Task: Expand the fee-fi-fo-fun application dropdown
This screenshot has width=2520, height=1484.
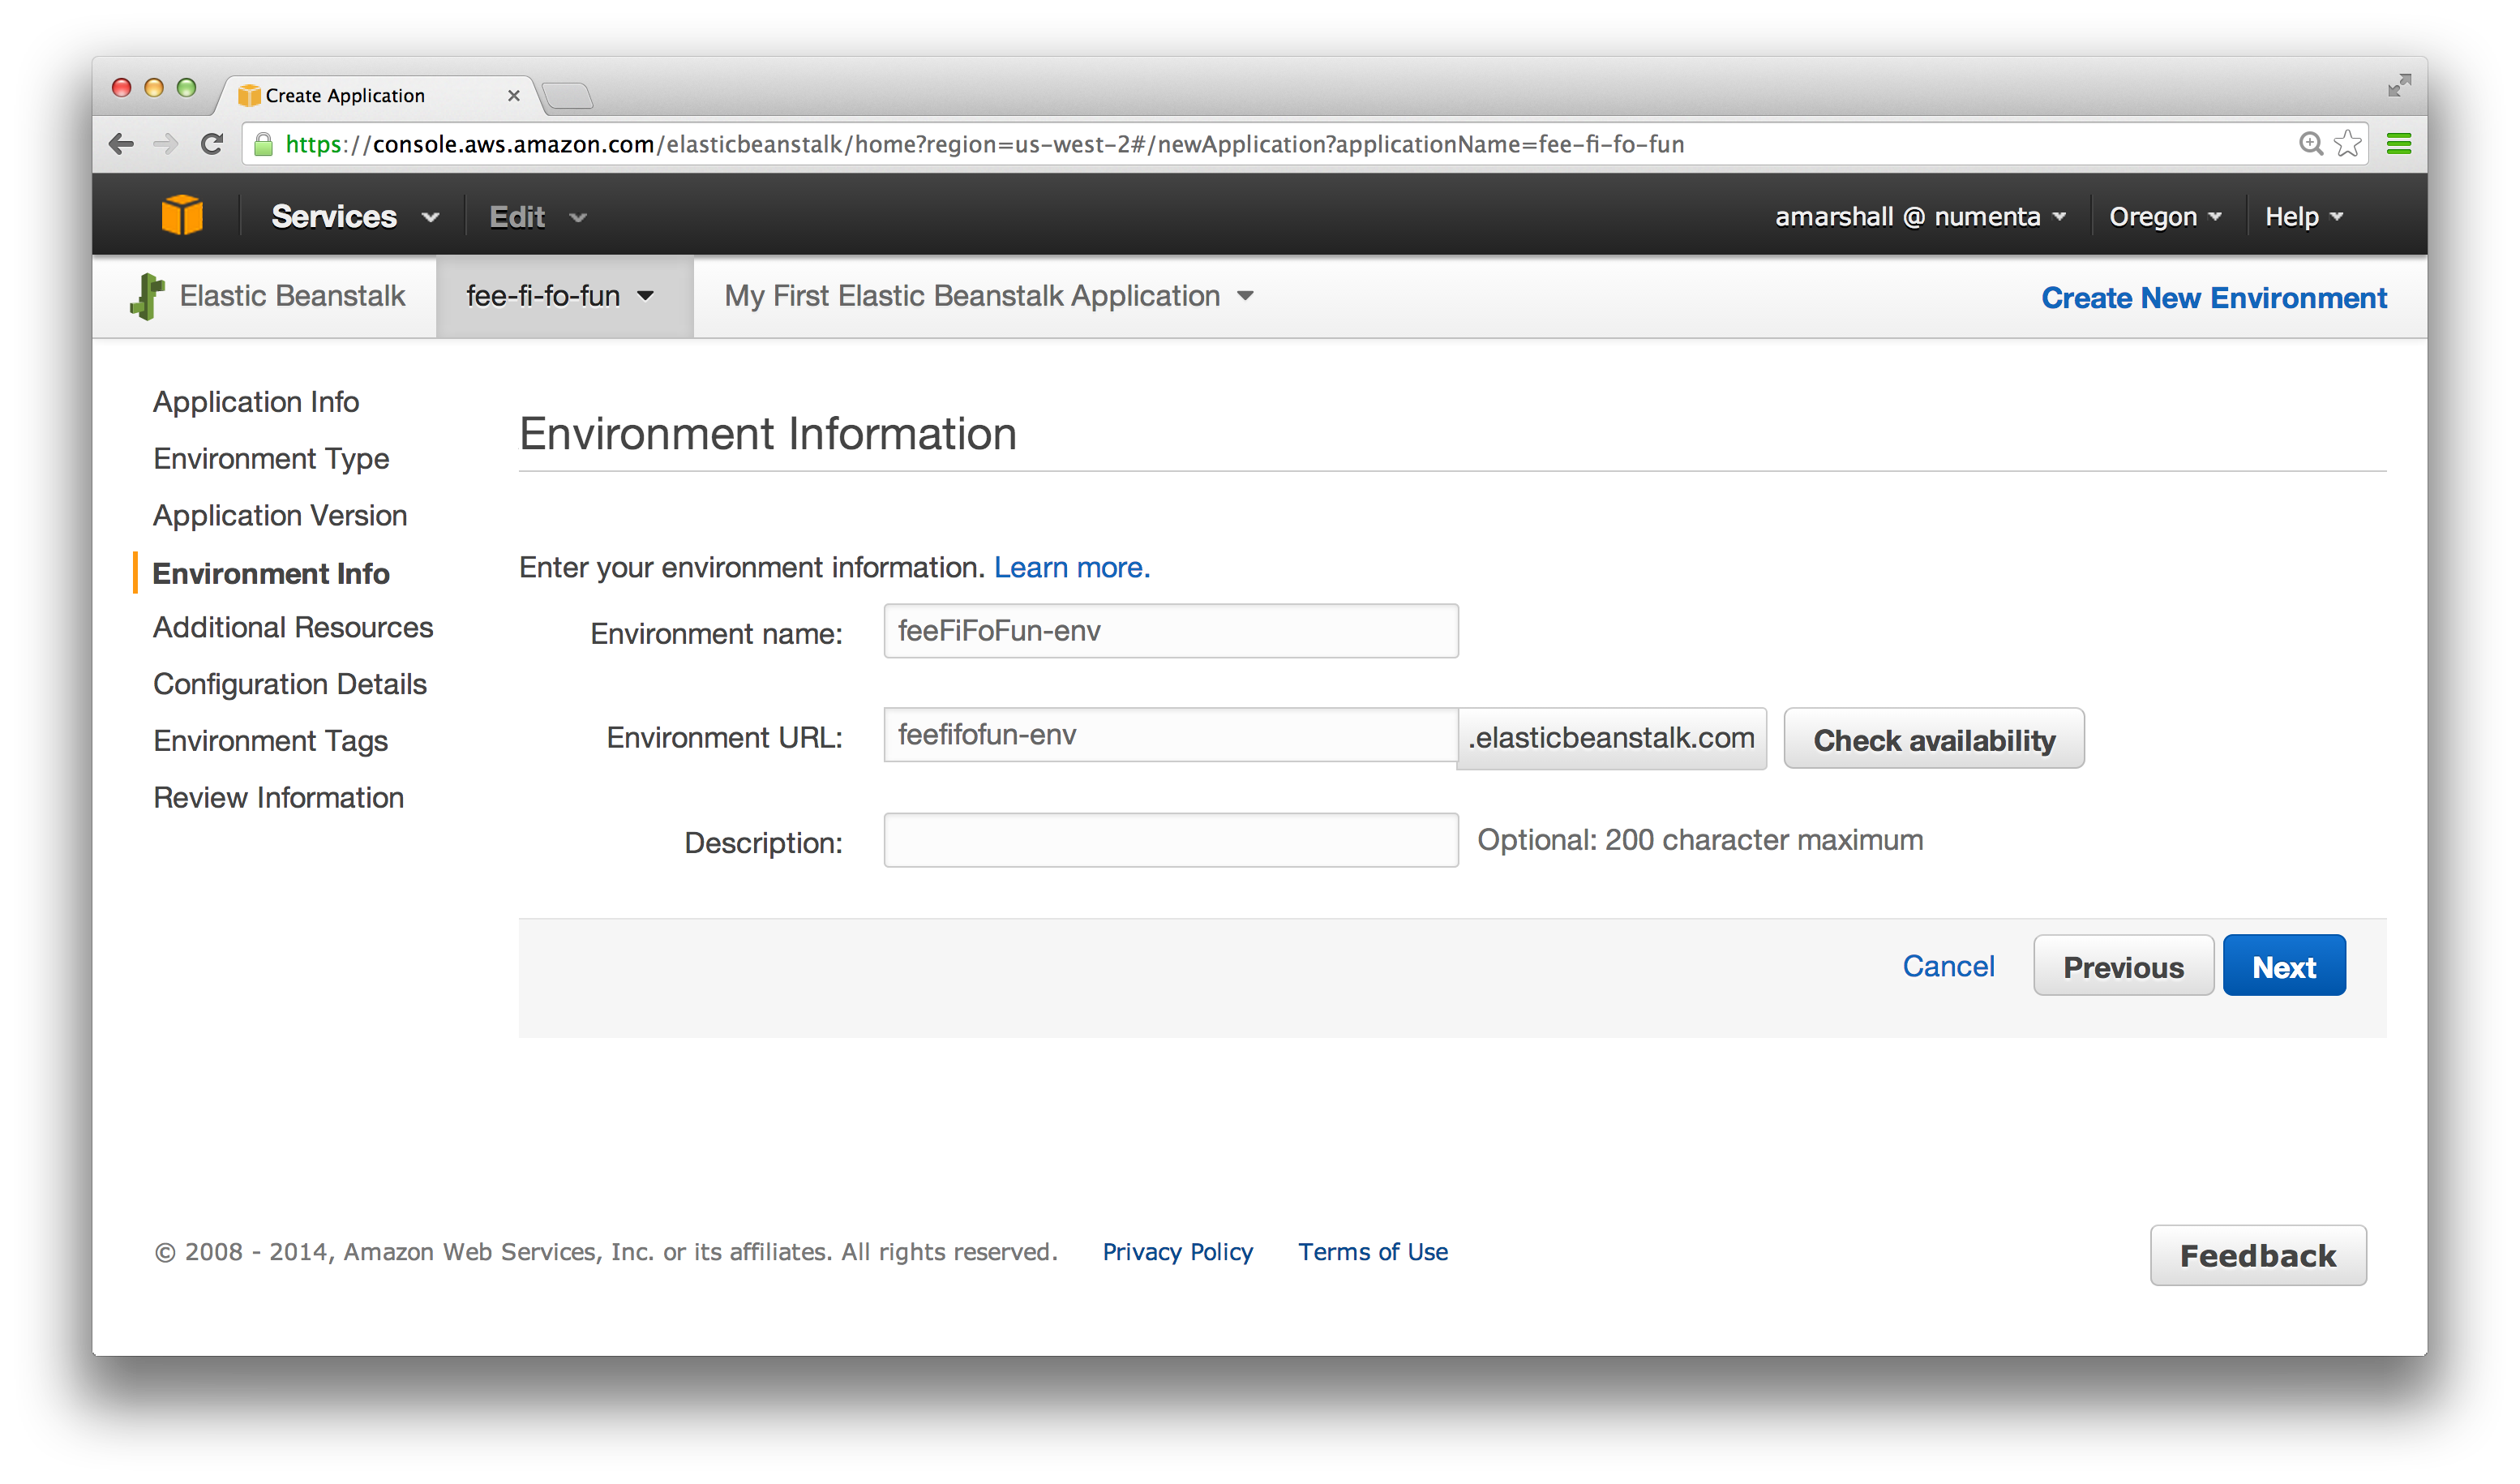Action: [x=560, y=296]
